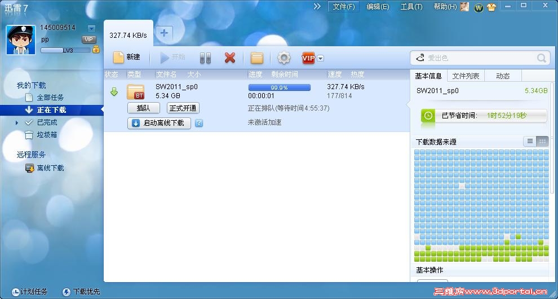The image size is (558, 299).
Task: Open the 文件(F) menu
Action: (343, 7)
